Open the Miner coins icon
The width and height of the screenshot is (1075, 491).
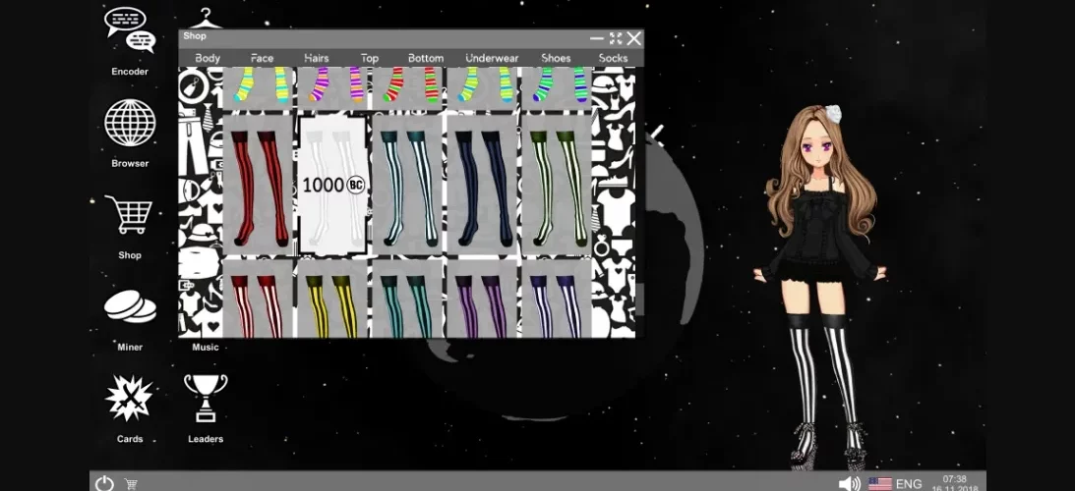(x=130, y=307)
